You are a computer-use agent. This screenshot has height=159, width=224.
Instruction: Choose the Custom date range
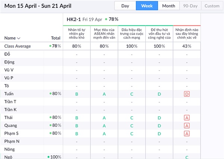[x=212, y=6]
